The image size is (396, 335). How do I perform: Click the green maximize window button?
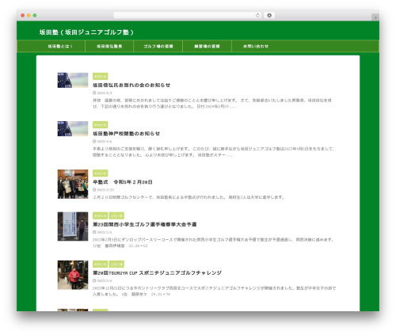pyautogui.click(x=35, y=15)
